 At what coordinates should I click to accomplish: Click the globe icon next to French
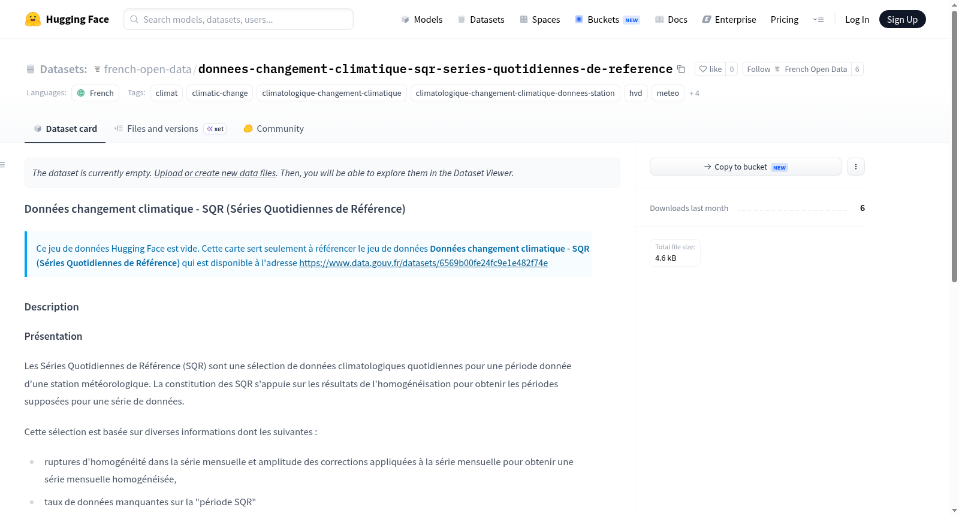pos(81,93)
